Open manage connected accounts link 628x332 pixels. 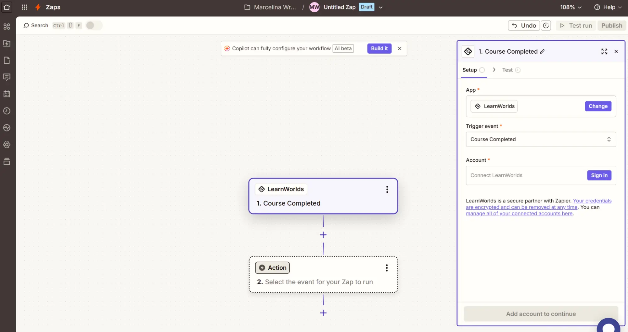(x=519, y=213)
